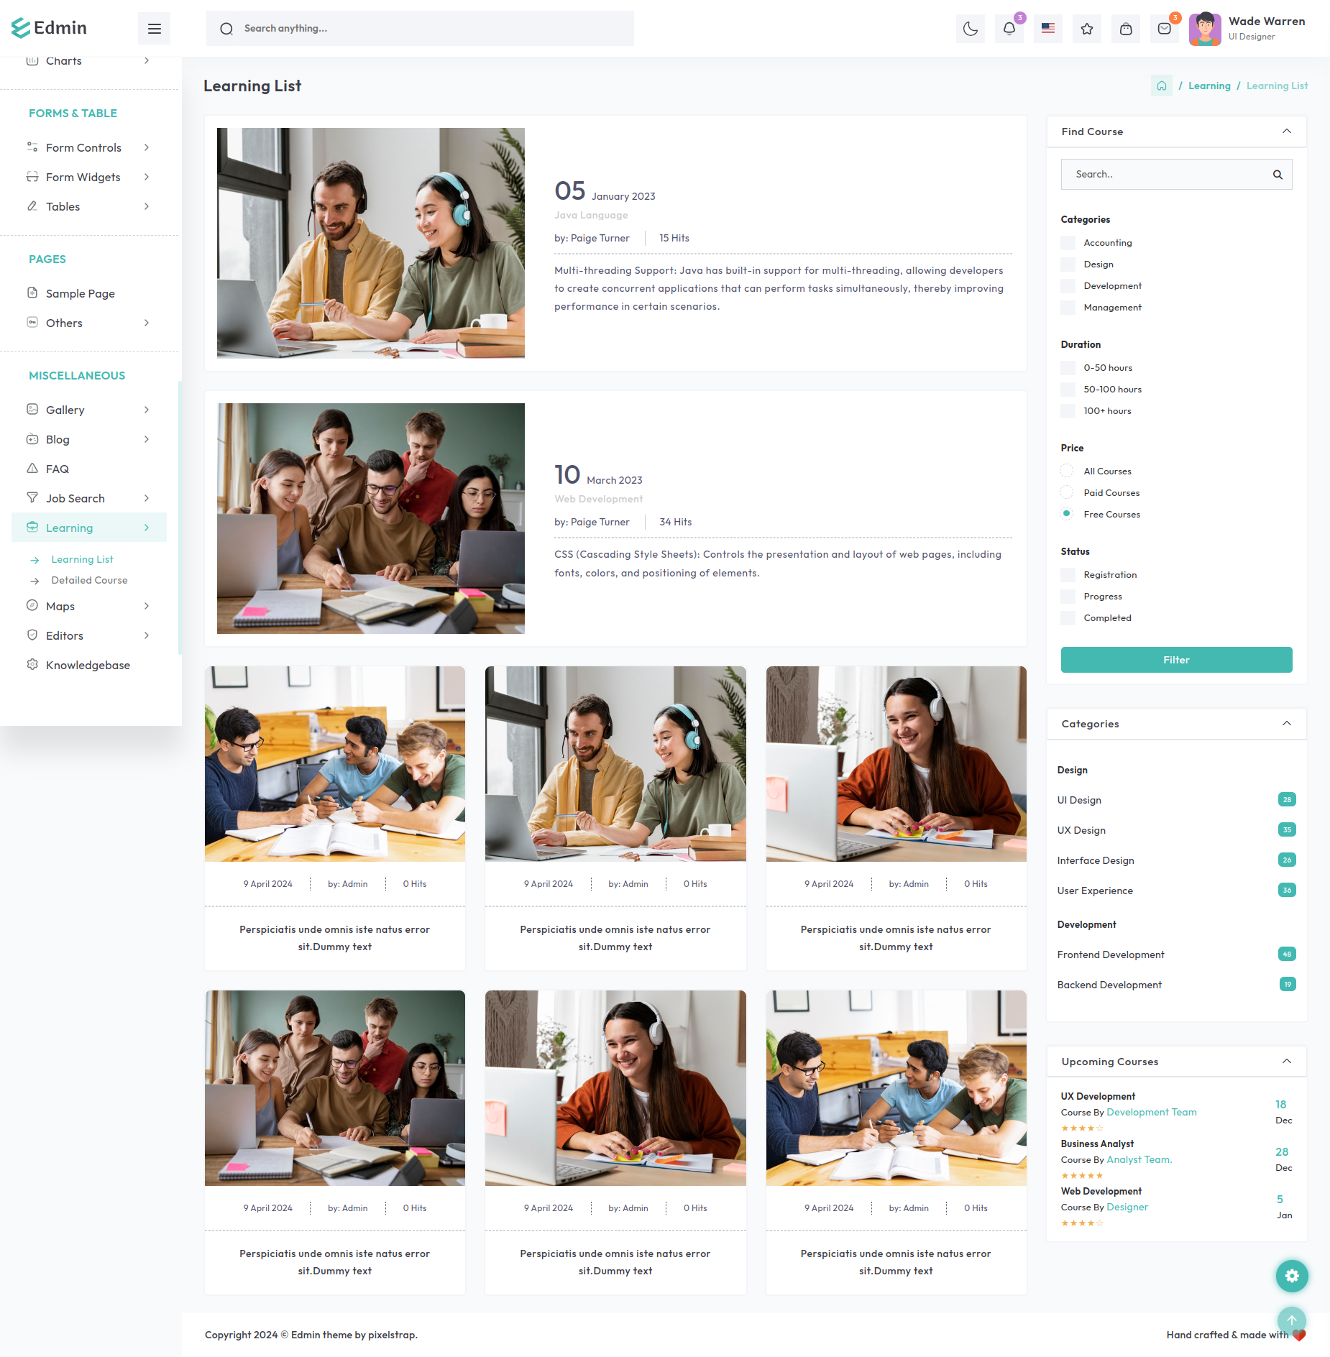Open the bookmarks star icon
The image size is (1330, 1357).
pos(1087,29)
